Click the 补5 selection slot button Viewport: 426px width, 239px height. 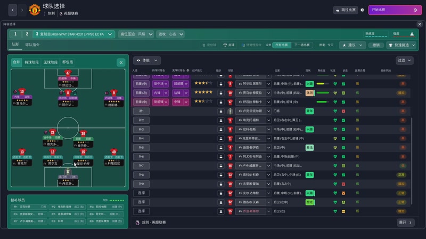coord(141,148)
